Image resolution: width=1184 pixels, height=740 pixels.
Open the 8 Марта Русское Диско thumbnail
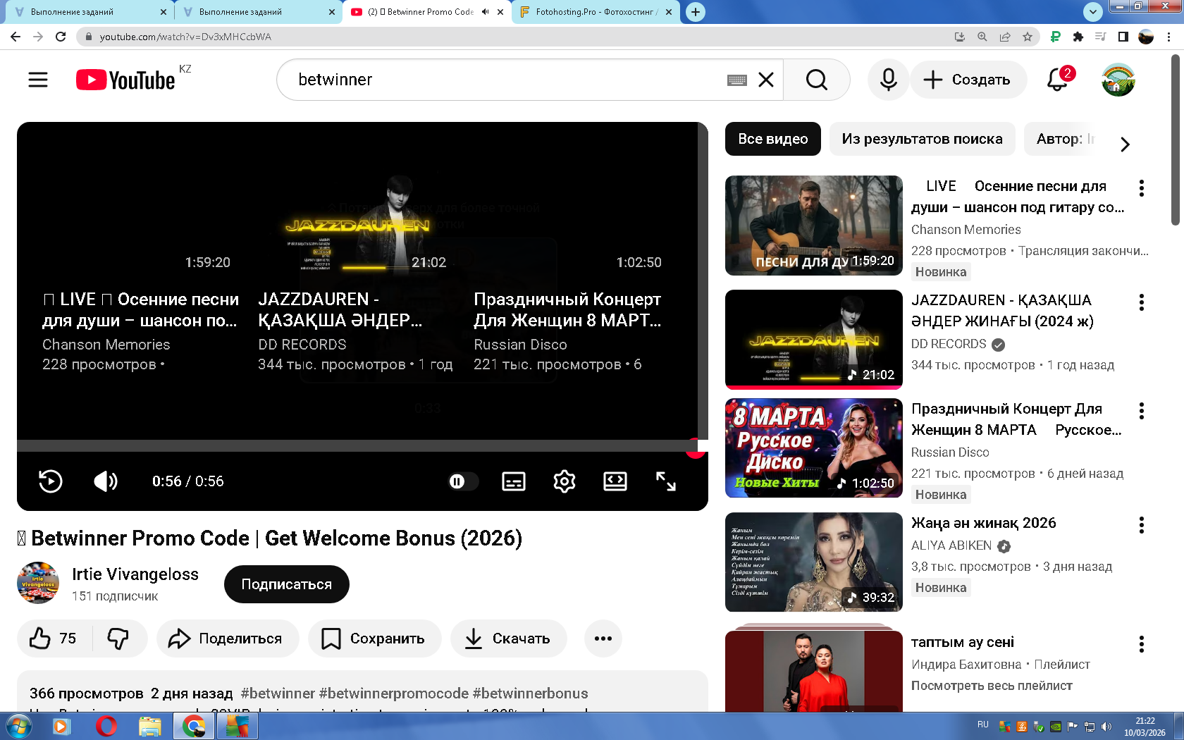[814, 448]
